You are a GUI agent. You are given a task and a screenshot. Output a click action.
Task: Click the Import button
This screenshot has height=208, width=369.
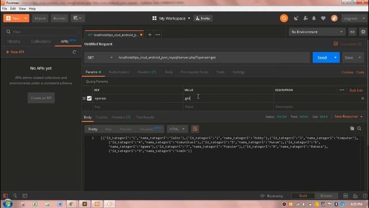[x=40, y=18]
